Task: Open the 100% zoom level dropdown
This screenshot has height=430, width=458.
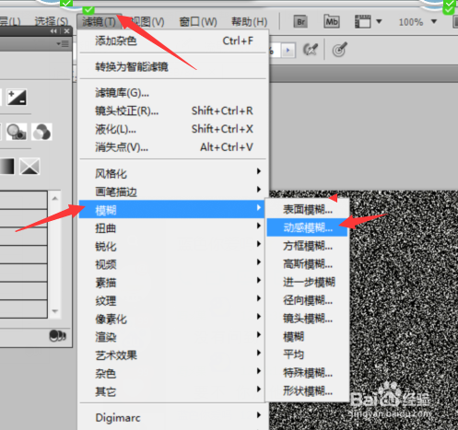Action: pos(434,21)
